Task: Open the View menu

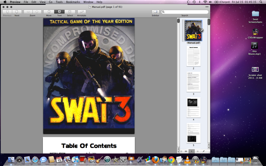Action: tap(43, 2)
